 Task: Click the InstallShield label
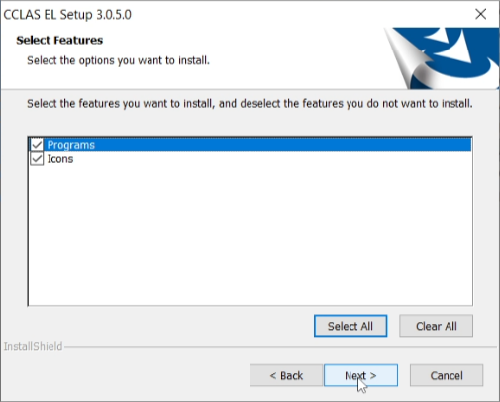tap(33, 346)
